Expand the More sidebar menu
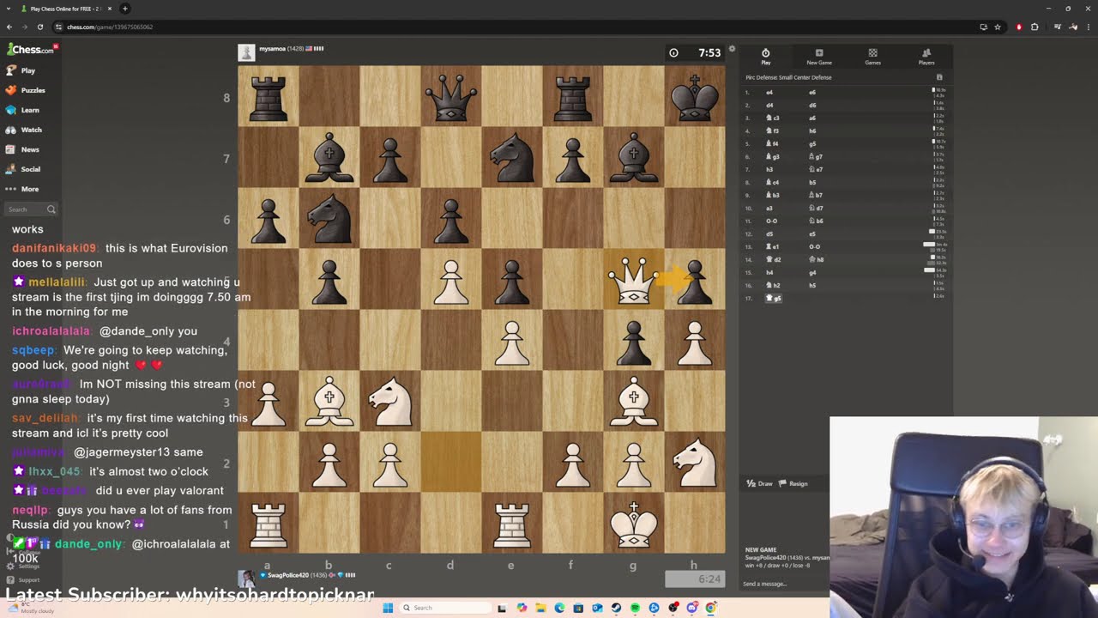Screen dimensions: 1098x618 click(x=23, y=189)
